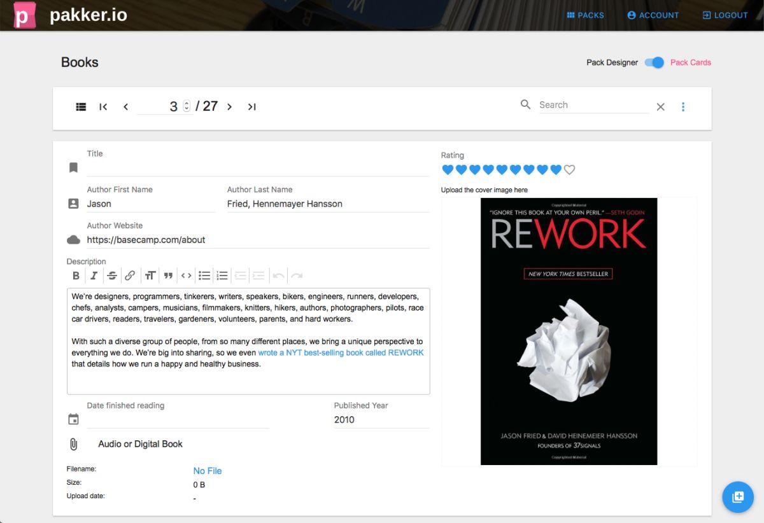Click the calendar icon for date finished
This screenshot has height=523, width=764.
pos(73,419)
